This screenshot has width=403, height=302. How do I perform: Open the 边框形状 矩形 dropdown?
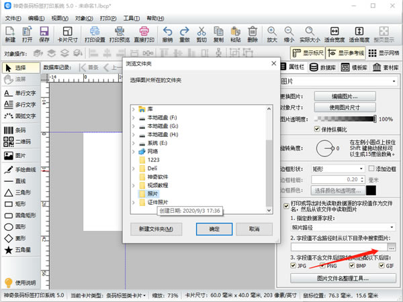339,168
